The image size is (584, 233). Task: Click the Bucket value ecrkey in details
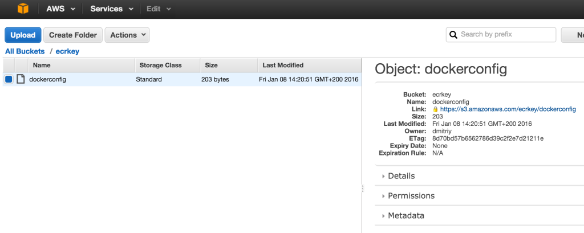442,95
